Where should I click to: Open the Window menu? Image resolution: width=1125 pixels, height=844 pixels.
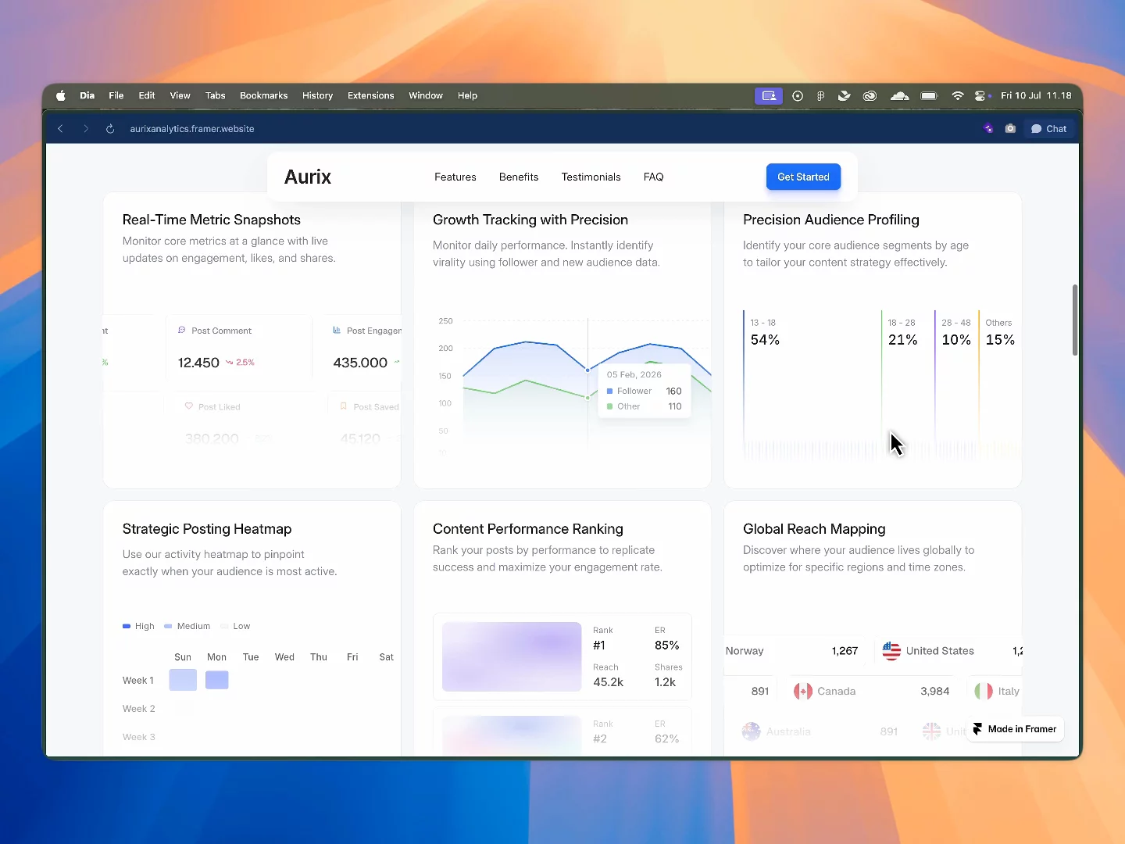click(x=426, y=95)
